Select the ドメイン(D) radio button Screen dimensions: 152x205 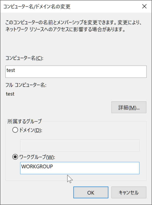(x=15, y=130)
